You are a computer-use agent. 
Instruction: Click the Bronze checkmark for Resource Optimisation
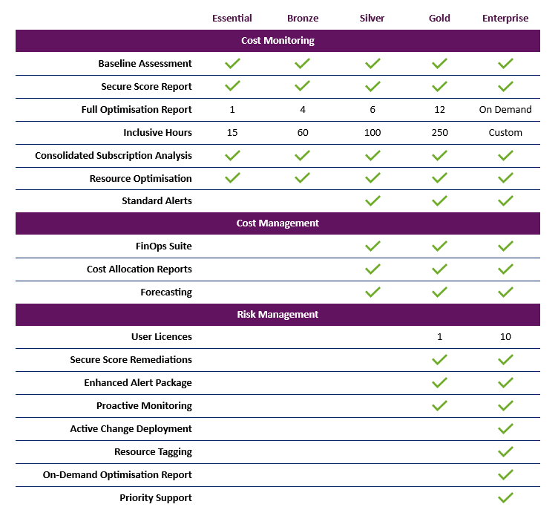[x=302, y=179]
